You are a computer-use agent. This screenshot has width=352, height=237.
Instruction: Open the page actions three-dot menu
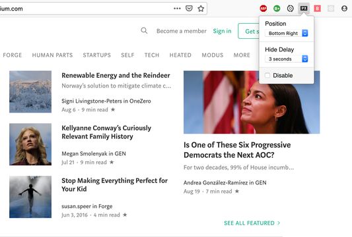177,9
